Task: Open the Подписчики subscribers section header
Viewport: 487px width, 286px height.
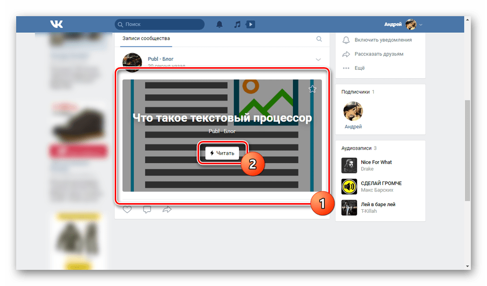Action: tap(355, 92)
